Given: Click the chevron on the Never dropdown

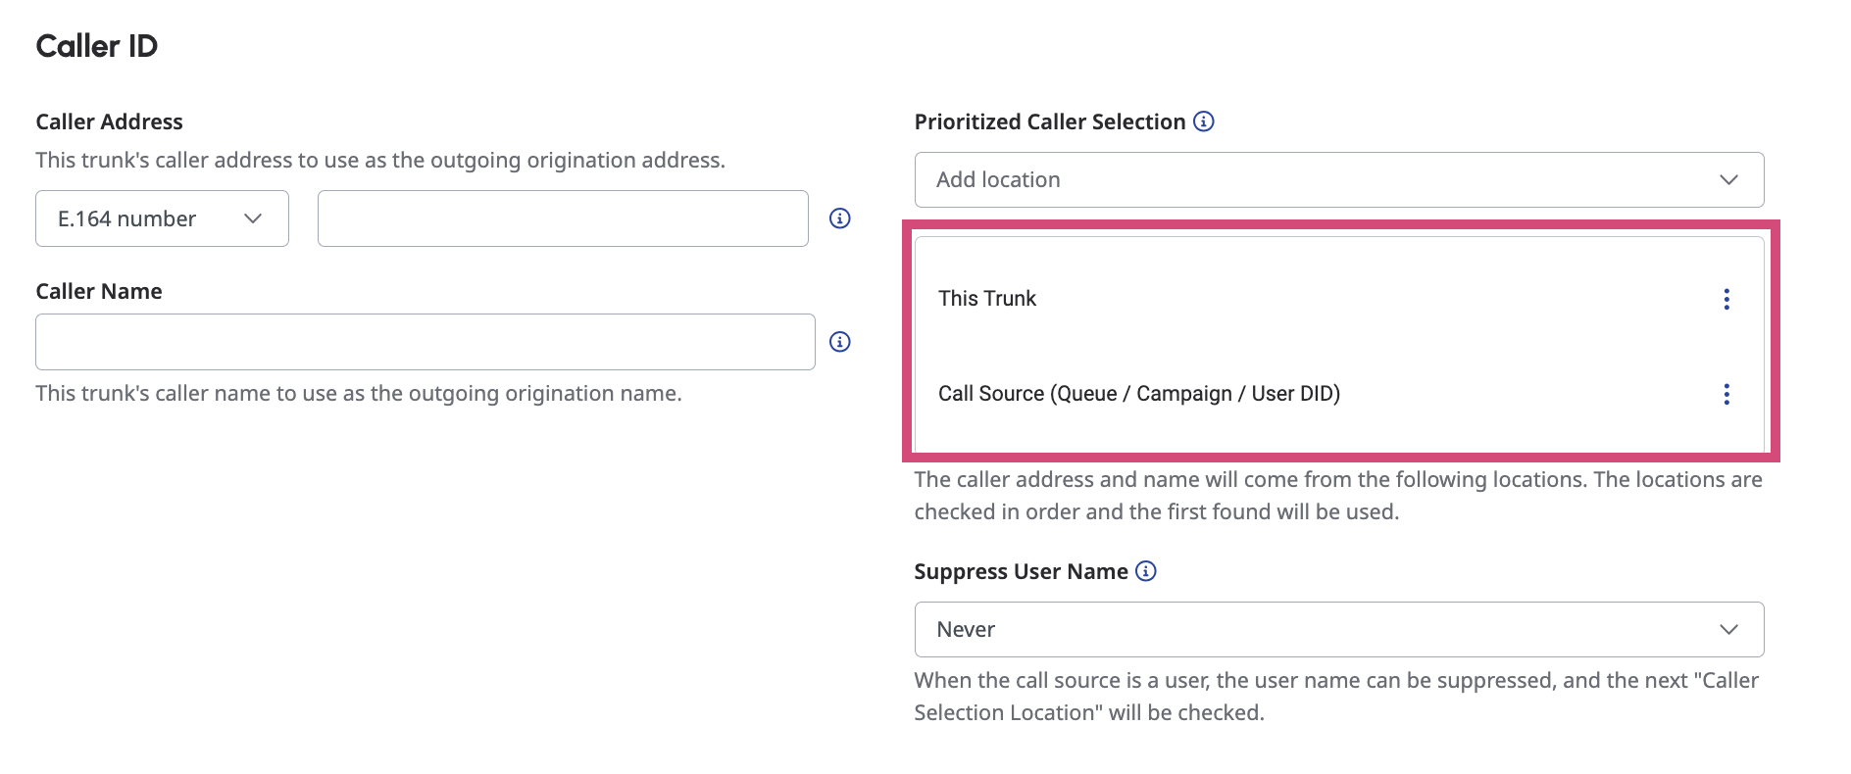Looking at the screenshot, I should point(1729,629).
